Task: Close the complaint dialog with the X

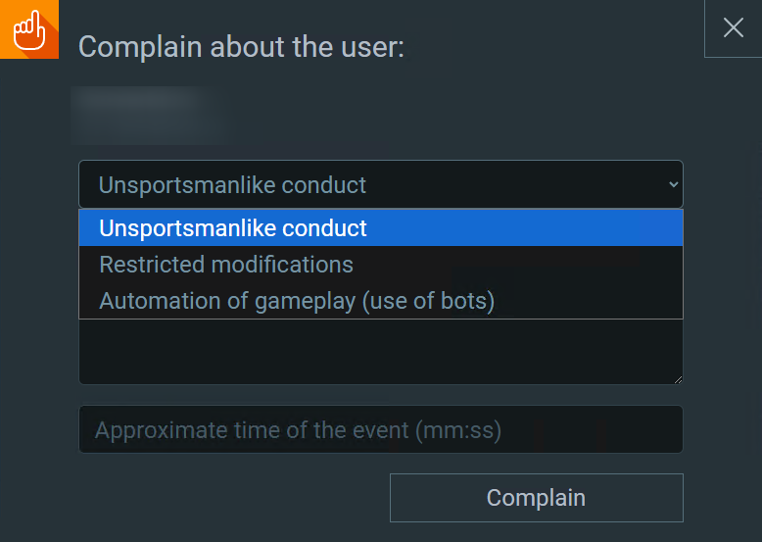Action: (x=733, y=27)
